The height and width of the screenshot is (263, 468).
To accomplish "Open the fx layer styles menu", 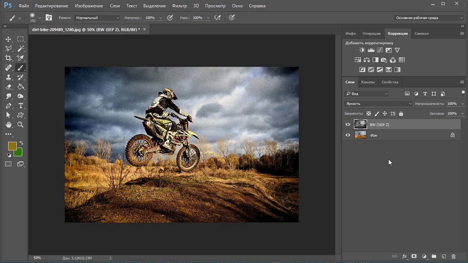I will point(404,256).
